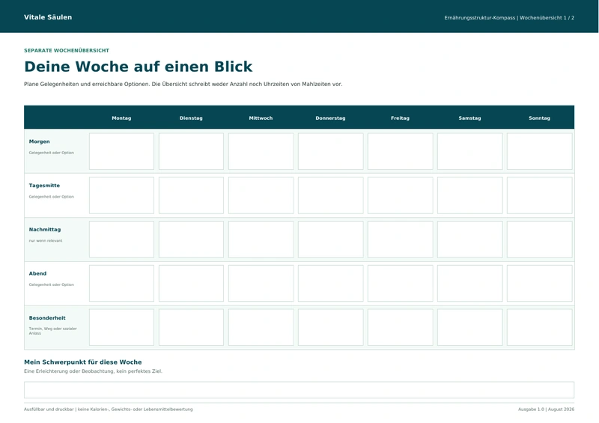Focus the Nachmittag field for Freitag
The height and width of the screenshot is (423, 599).
pyautogui.click(x=401, y=240)
